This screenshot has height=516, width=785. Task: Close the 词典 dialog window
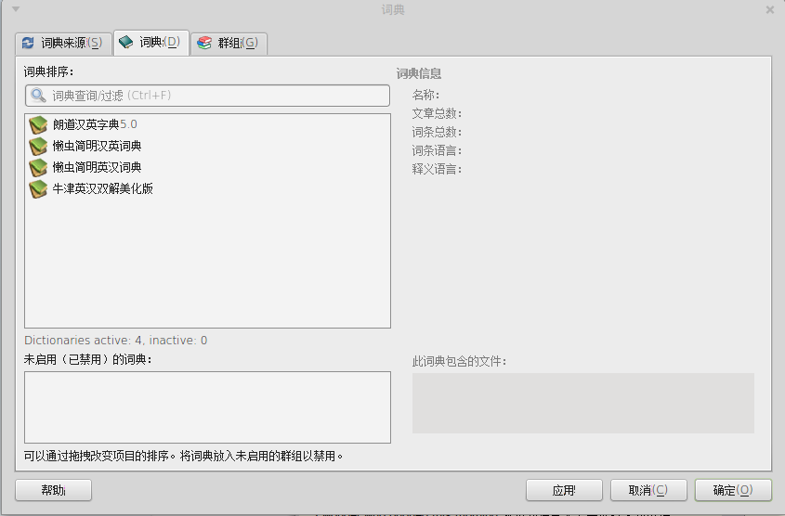770,9
